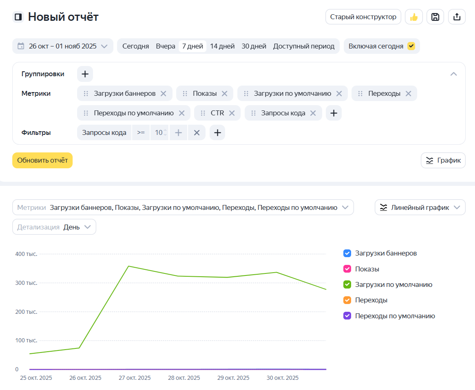
Task: Click the thumbs-up feedback icon
Action: point(414,17)
